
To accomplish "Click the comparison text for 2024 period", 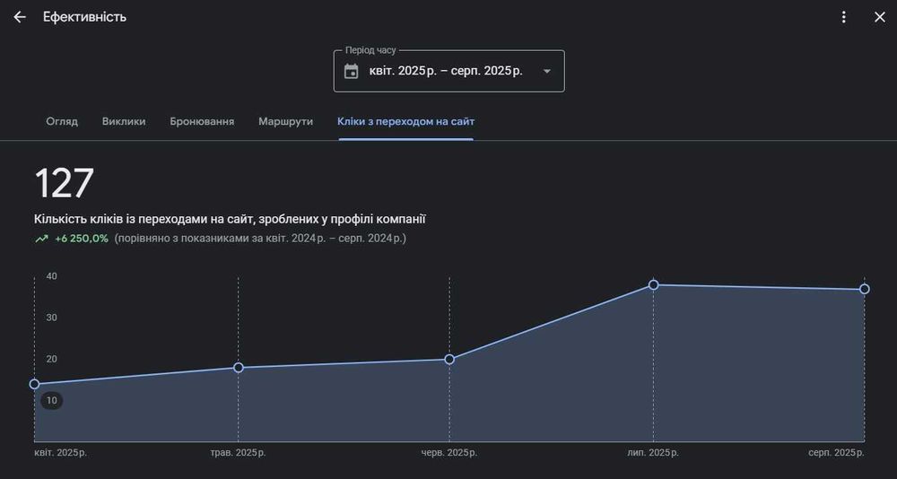I will click(x=260, y=239).
